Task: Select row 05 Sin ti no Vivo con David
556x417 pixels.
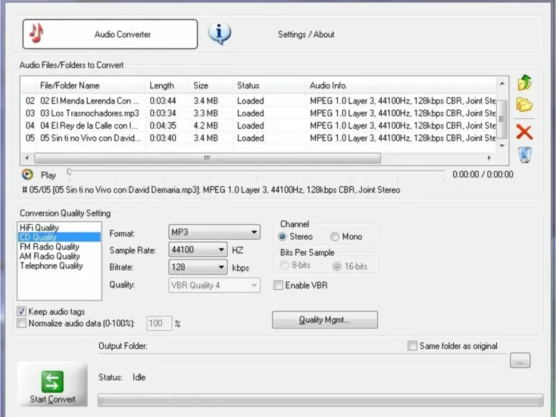Action: [x=259, y=138]
